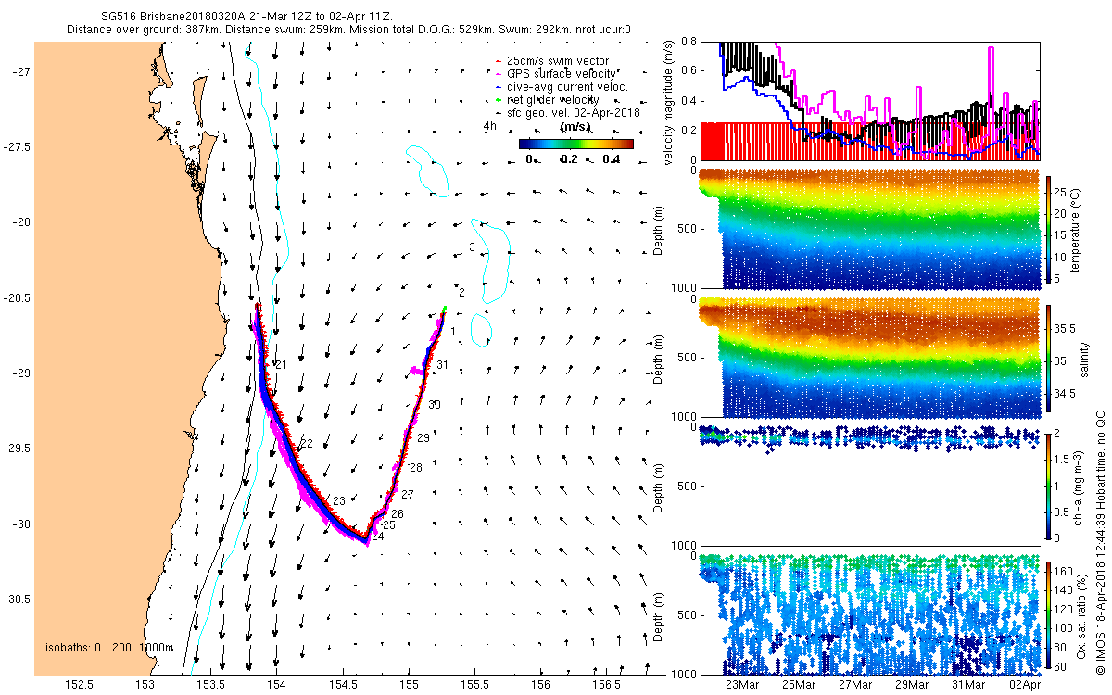Screen dimensions: 1112x695
Task: Select the 'dive-avg current veloc.' legend entry
Action: (x=563, y=86)
